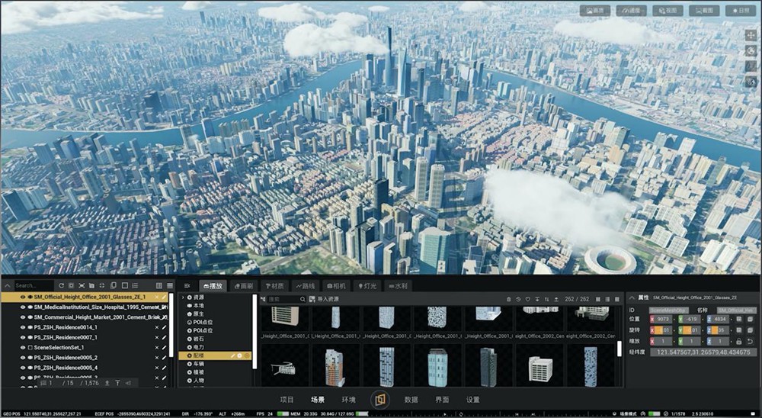Open the 环境 environment section
The image size is (762, 418).
[348, 399]
